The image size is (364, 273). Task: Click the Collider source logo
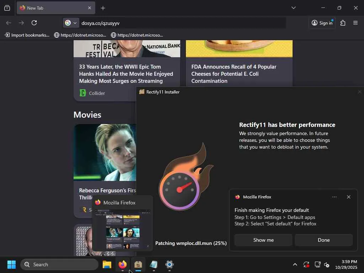(82, 93)
